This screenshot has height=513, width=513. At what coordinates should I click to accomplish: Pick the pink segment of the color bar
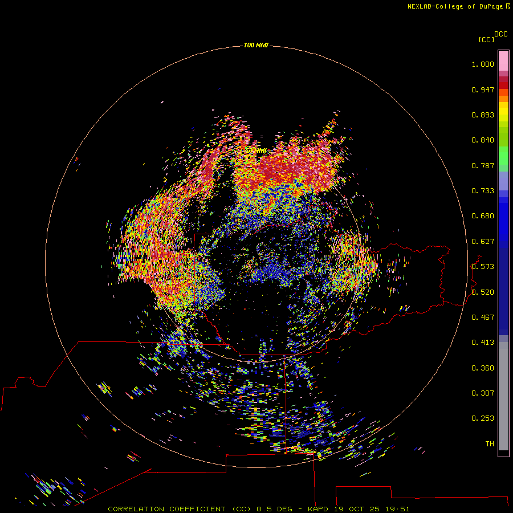pos(503,61)
